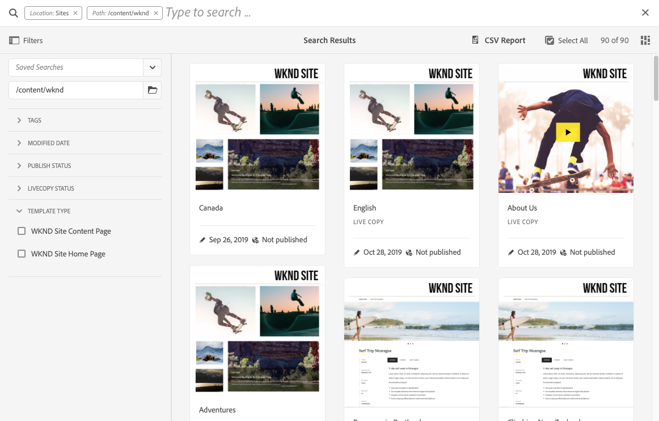Remove the Path: /content/wknd filter tag

156,13
